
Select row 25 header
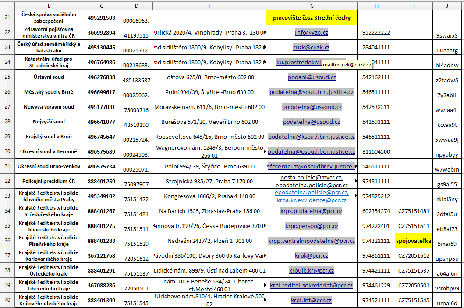[x=7, y=77]
